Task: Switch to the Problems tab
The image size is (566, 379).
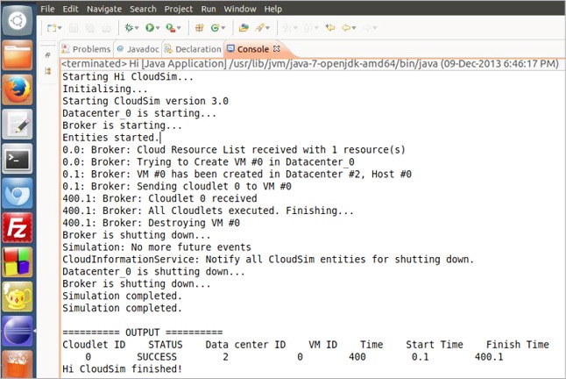Action: 90,49
